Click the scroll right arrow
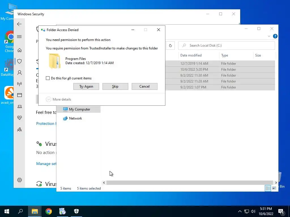Image resolution: width=290 pixels, height=217 pixels. (276, 183)
